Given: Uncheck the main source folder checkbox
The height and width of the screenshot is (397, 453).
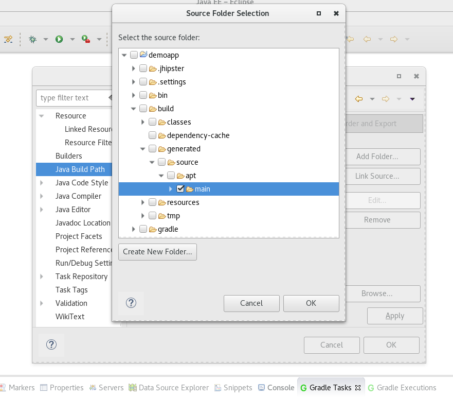Looking at the screenshot, I should [x=180, y=189].
